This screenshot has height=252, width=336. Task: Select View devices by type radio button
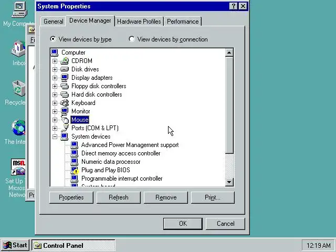[x=52, y=39]
